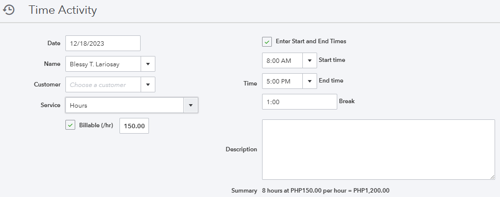Viewport: 500px width, 197px height.
Task: Click the Summary line showing PHP1,200.00
Action: (325, 190)
